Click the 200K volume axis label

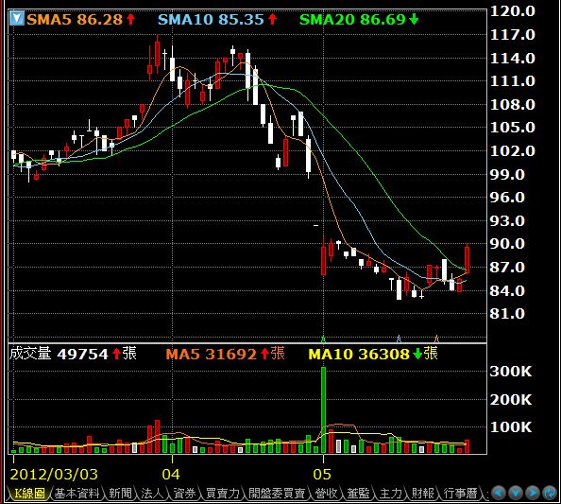(511, 399)
